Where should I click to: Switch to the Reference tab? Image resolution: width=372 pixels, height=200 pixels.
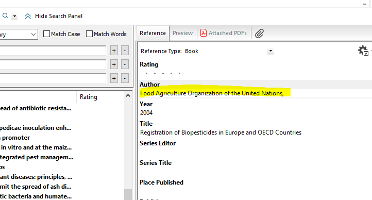point(153,33)
